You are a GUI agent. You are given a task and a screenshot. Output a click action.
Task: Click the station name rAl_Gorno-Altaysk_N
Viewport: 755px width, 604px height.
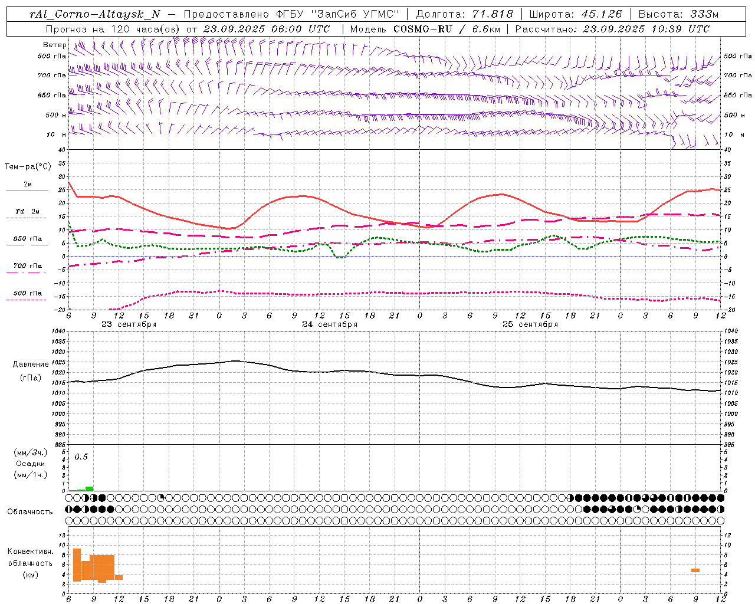(x=94, y=14)
